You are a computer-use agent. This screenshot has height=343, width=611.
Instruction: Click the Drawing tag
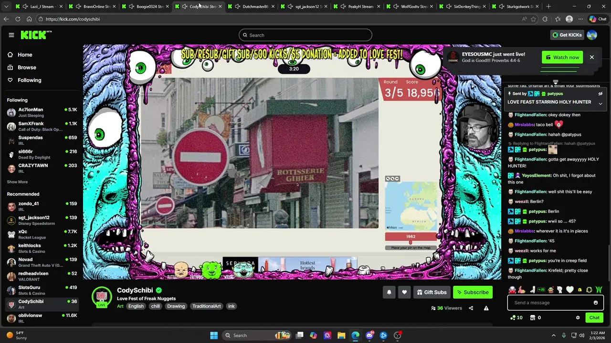click(176, 306)
